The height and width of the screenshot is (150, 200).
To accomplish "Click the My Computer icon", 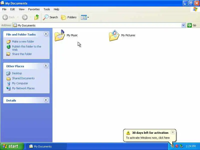I will [x=8, y=83].
